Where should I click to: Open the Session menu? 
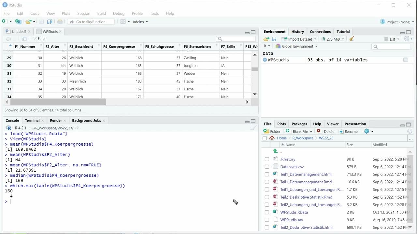84,13
